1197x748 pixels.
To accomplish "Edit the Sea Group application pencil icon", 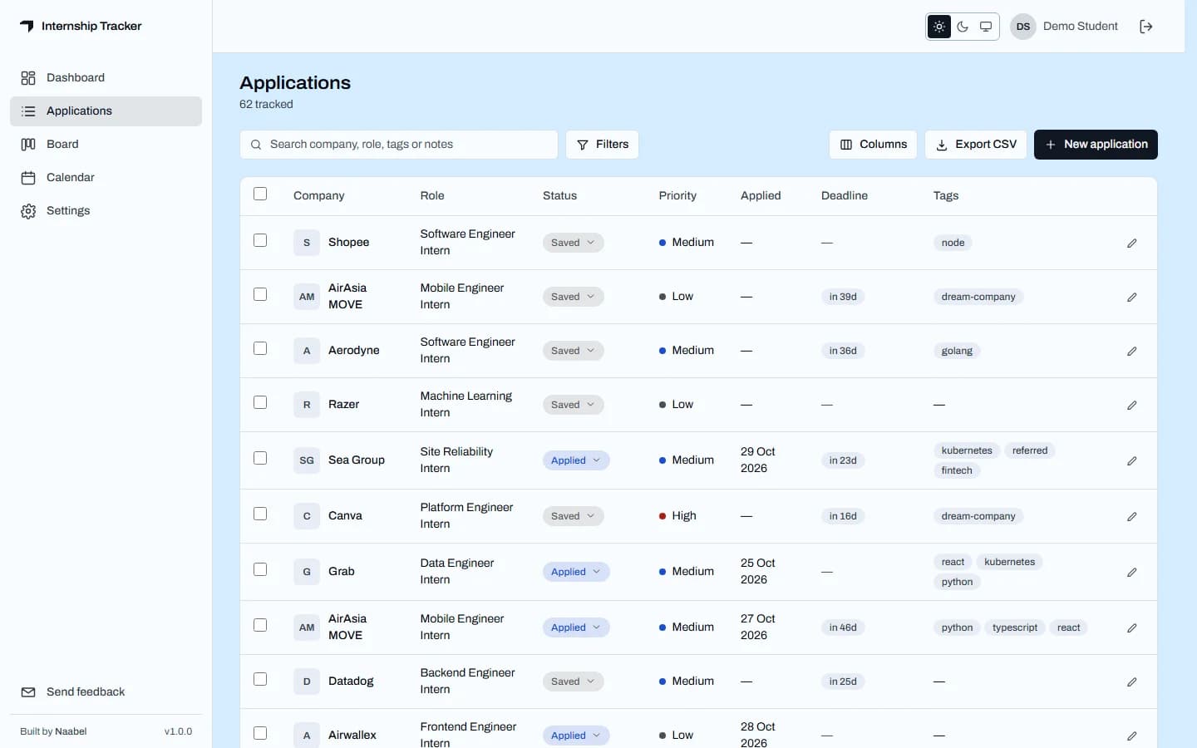I will (1132, 461).
